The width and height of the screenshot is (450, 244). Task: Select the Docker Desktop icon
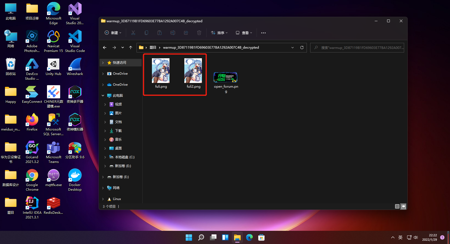pos(75,180)
